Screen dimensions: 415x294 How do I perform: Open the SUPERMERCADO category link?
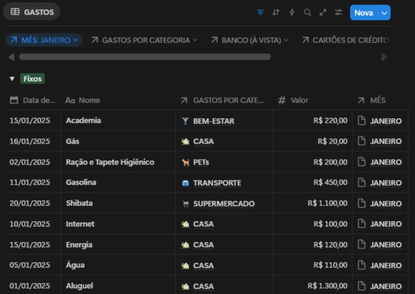click(x=224, y=204)
